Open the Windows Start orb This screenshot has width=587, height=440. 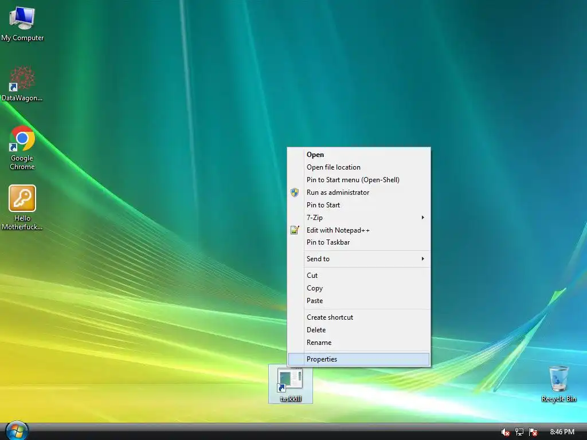tap(17, 431)
